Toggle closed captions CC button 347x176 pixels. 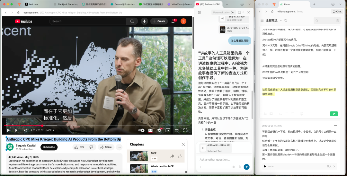(150, 130)
